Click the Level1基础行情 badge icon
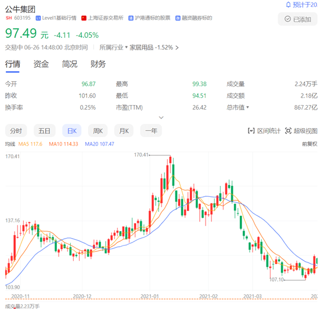The height and width of the screenshot is (310, 324). tap(38, 18)
